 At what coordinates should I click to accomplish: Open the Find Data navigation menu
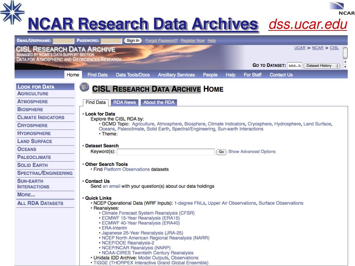(x=97, y=75)
